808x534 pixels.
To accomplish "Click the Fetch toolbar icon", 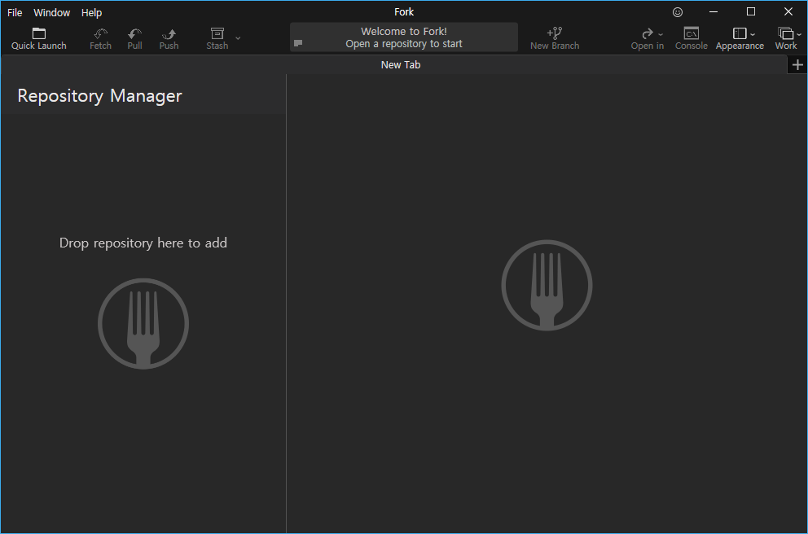I will (x=100, y=34).
